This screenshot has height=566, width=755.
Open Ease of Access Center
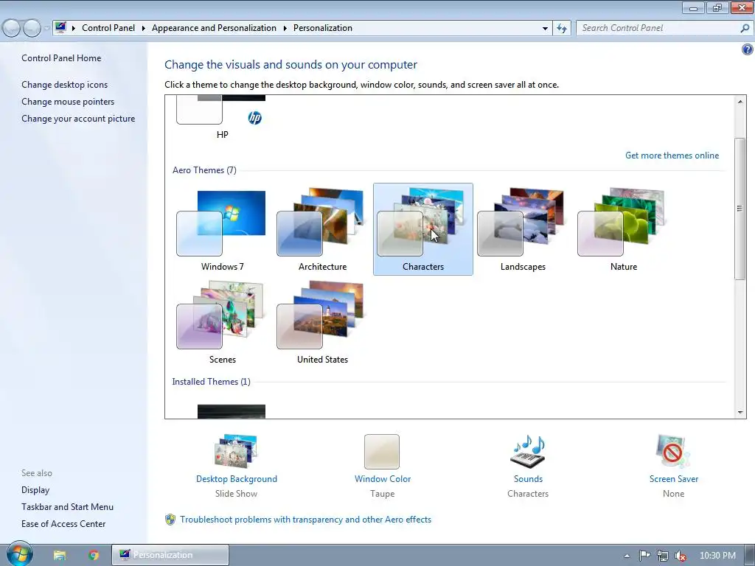point(63,524)
